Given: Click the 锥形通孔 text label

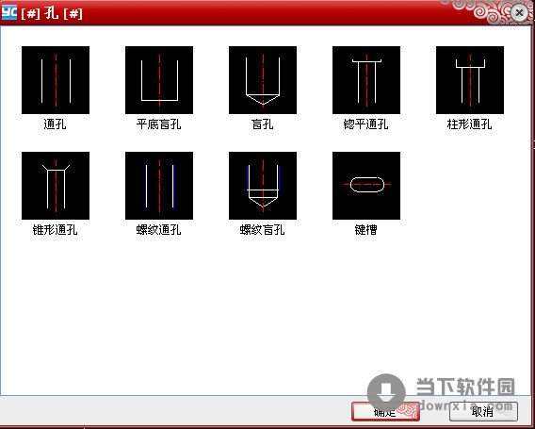Looking at the screenshot, I should pos(55,230).
